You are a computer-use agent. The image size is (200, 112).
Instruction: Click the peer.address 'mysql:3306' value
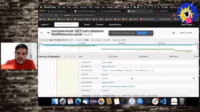[107, 82]
